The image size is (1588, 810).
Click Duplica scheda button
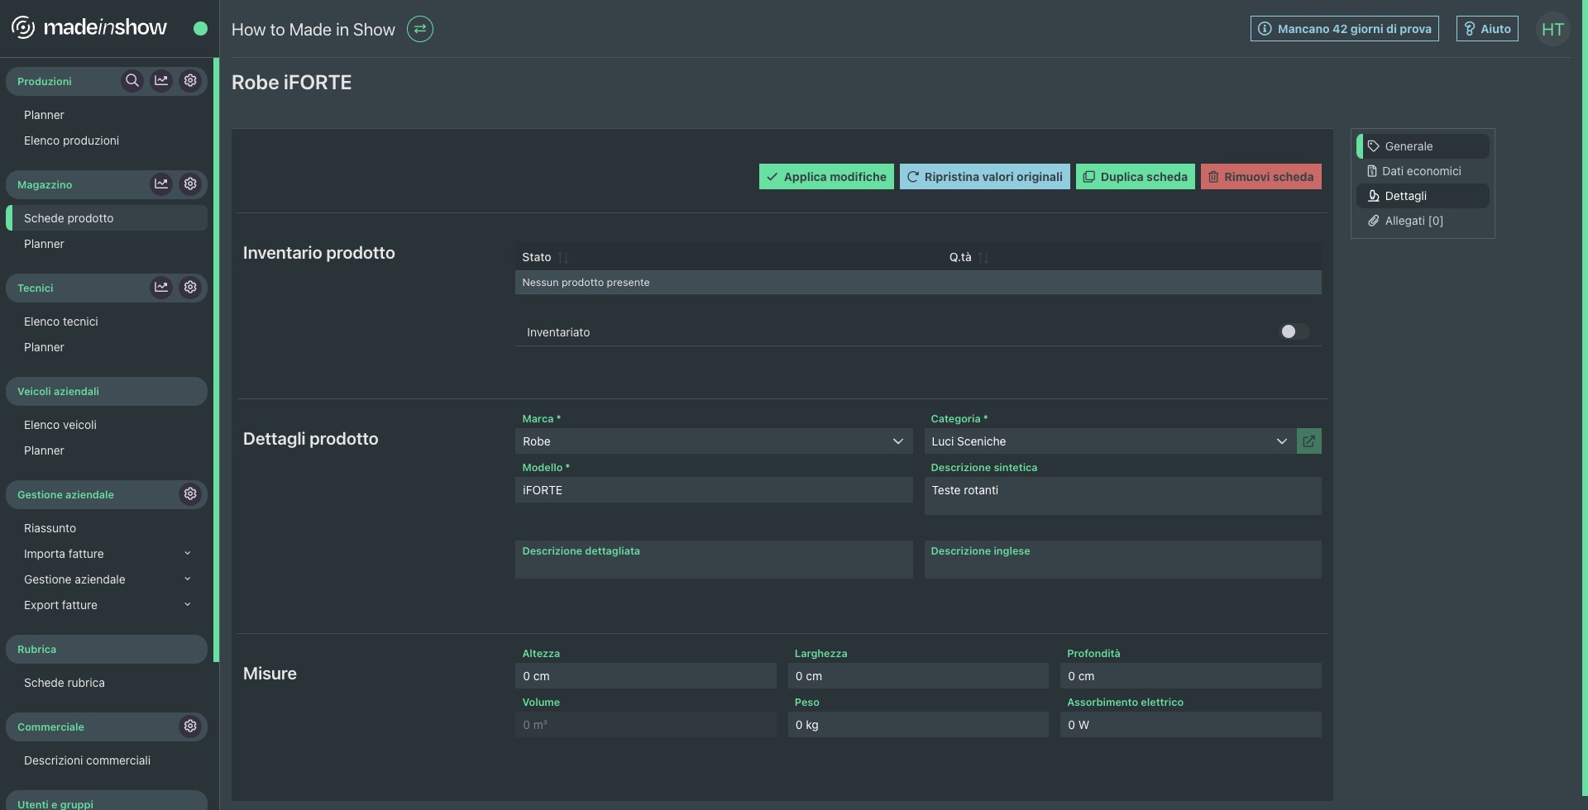click(x=1136, y=177)
